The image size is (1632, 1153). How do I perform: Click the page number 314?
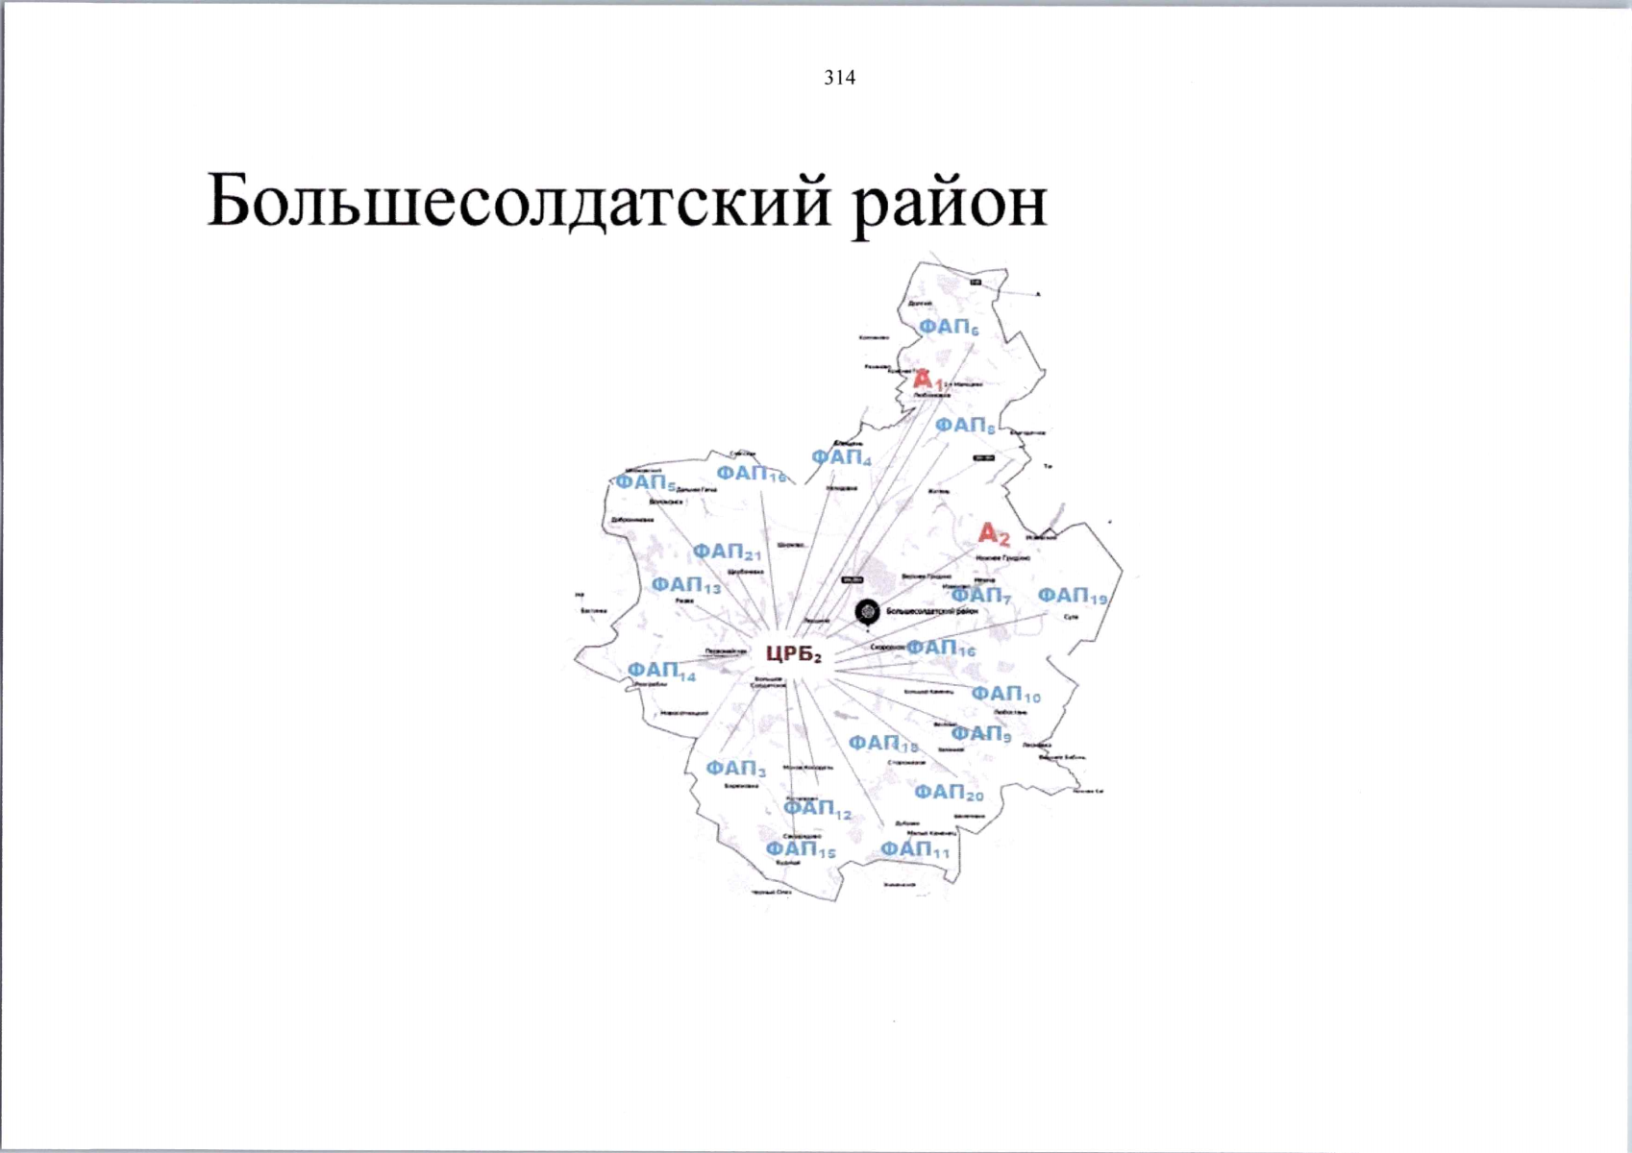(x=840, y=78)
